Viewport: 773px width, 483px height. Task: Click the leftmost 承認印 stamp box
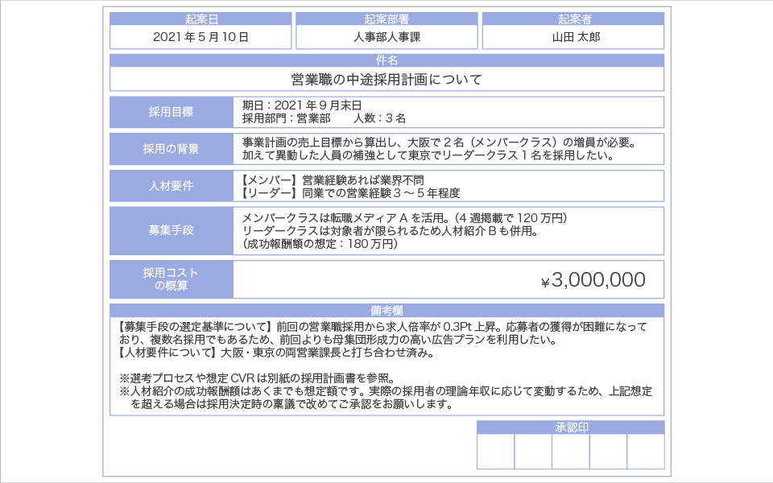pos(495,452)
